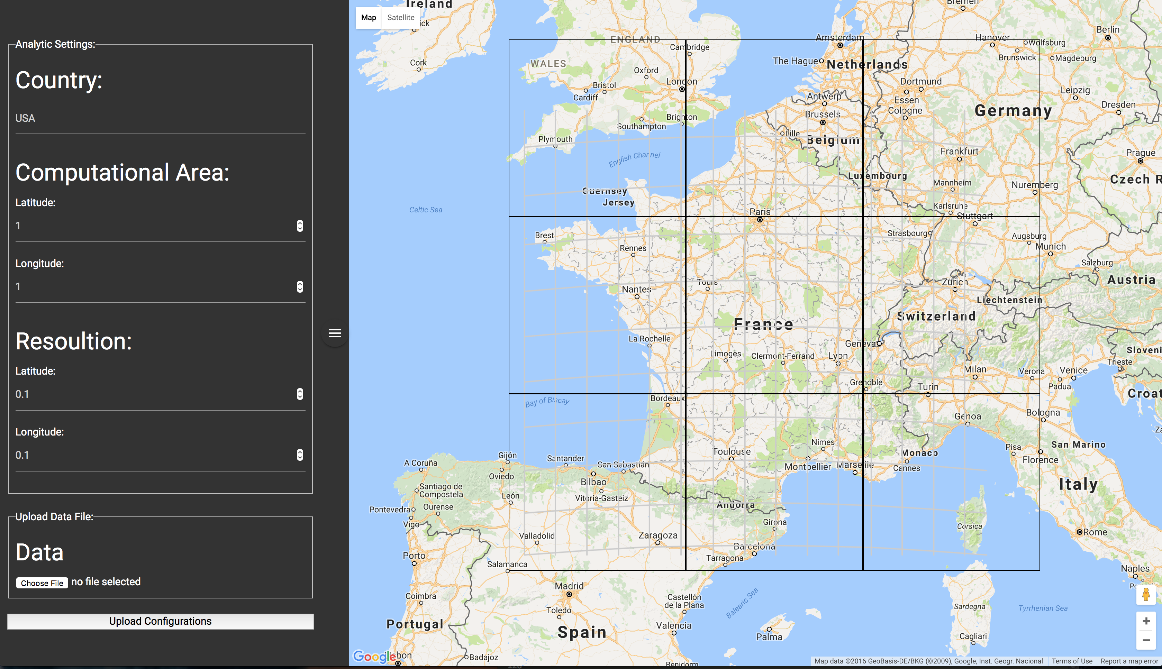Click the Country input field
Viewport: 1162px width, 669px height.
pos(160,119)
